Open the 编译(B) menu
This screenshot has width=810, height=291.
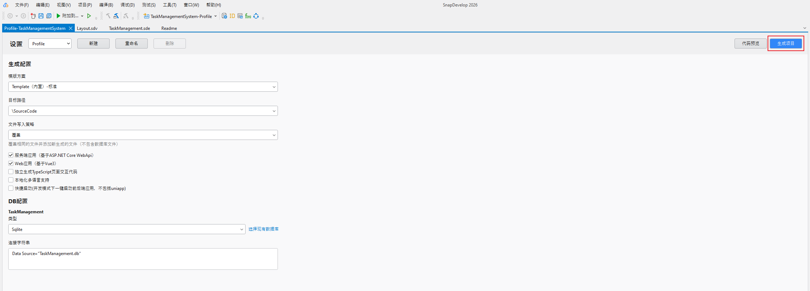pyautogui.click(x=106, y=5)
